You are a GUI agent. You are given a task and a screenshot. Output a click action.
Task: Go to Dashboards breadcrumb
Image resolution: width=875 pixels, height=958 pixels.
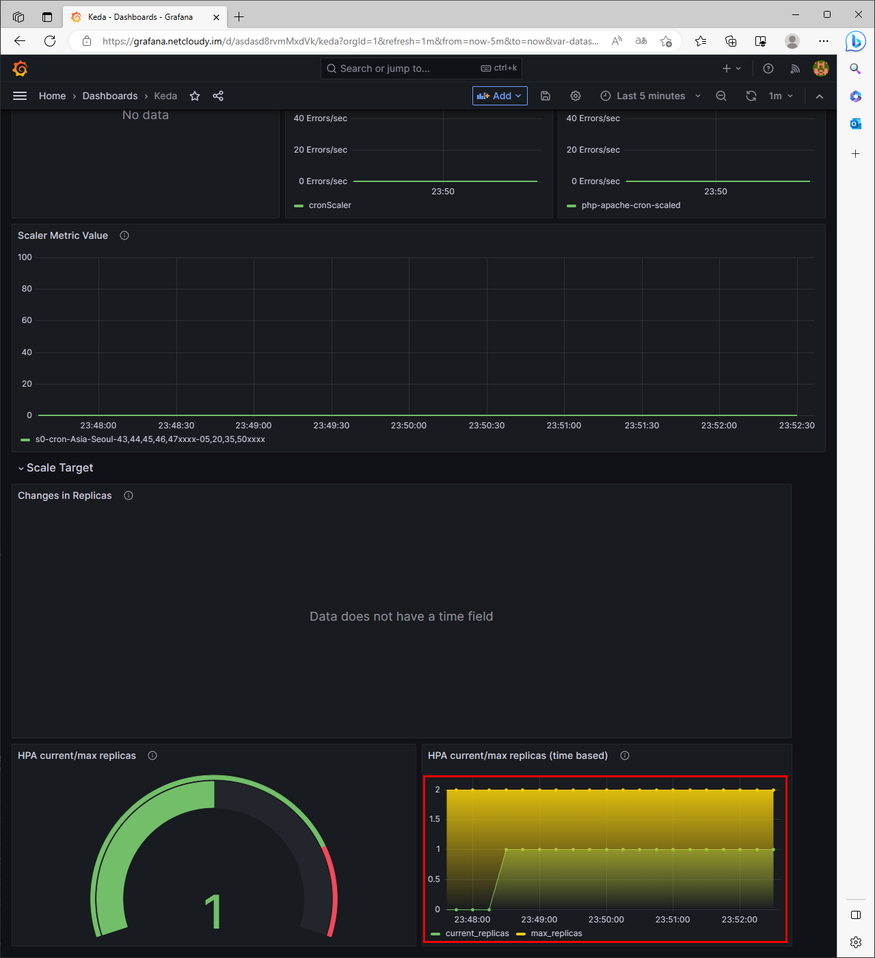pyautogui.click(x=110, y=96)
